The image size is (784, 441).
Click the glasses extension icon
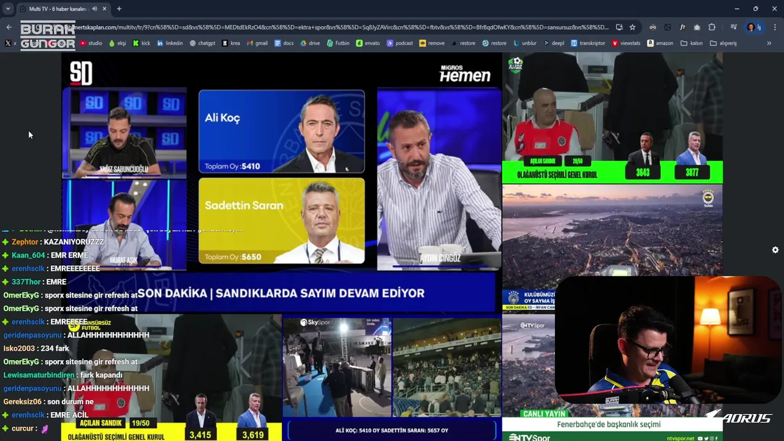653,27
